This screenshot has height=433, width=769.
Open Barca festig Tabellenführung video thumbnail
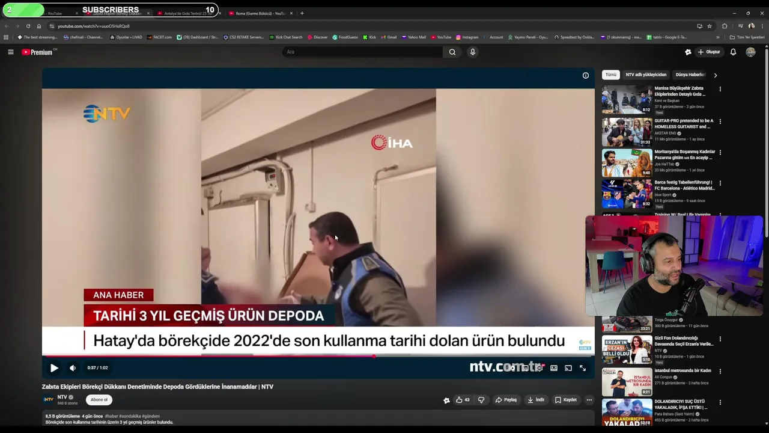point(627,194)
